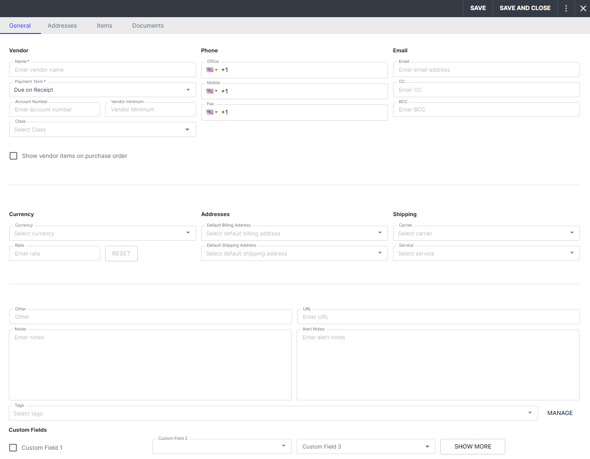The image size is (590, 459).
Task: Toggle the Custom Field 1 checkbox
Action: [x=13, y=448]
